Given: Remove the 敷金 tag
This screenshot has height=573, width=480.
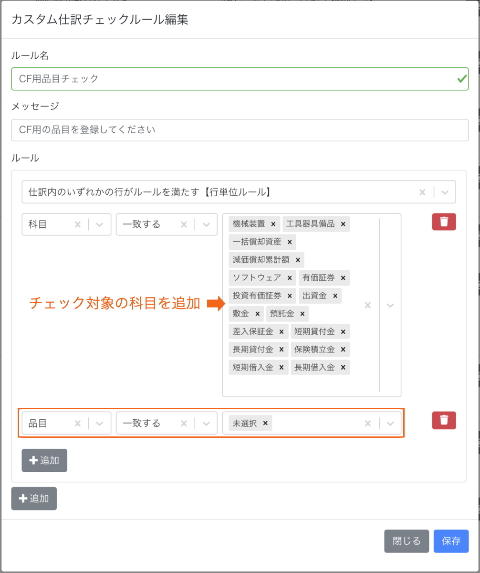Looking at the screenshot, I should (x=257, y=314).
